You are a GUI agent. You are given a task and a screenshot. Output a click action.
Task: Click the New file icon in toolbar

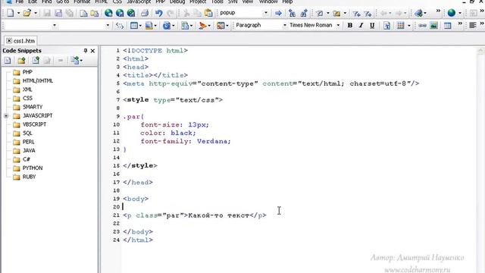click(x=10, y=13)
